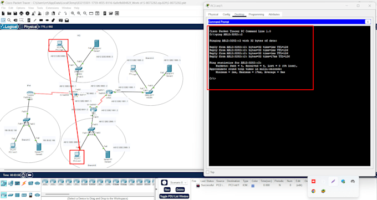This screenshot has height=200, width=377.
Task: Click the blue PDU color swatch
Action: point(253,186)
